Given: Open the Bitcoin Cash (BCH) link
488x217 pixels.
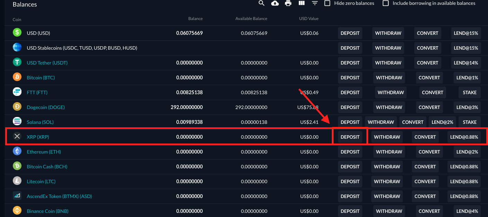Looking at the screenshot, I should click(x=47, y=167).
